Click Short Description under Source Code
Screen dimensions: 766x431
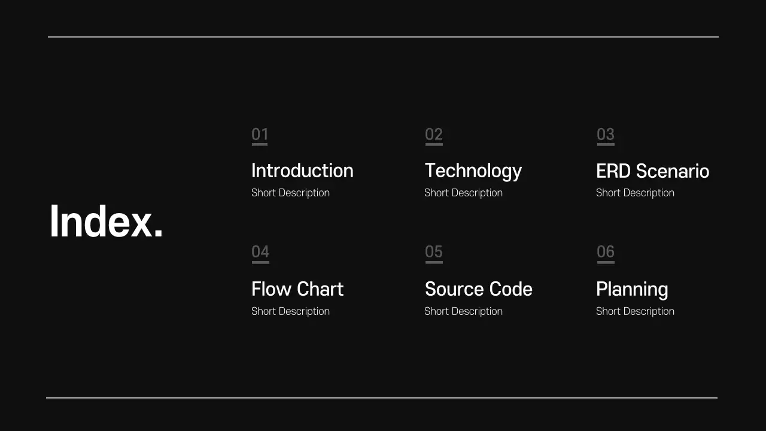point(463,311)
